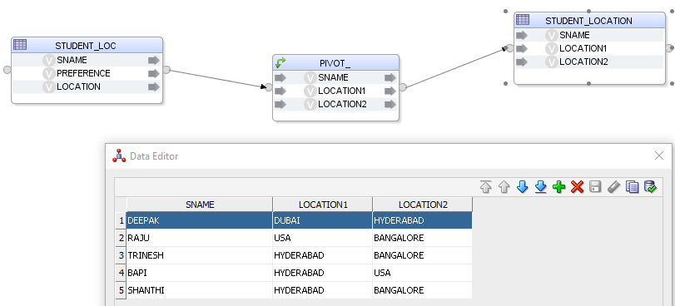Click USA in RAJU's LOCATION1 cell
Image resolution: width=675 pixels, height=306 pixels.
pyautogui.click(x=322, y=238)
